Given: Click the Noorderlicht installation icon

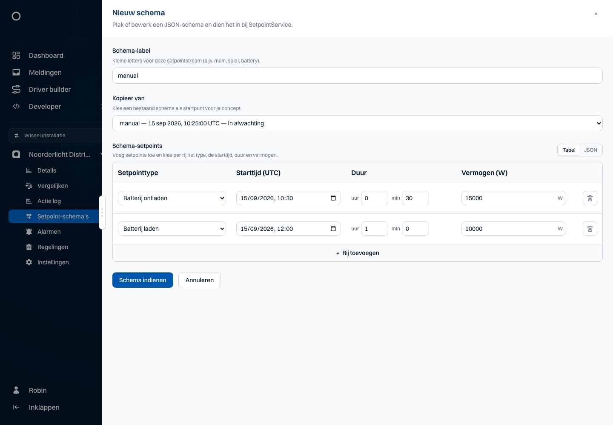Looking at the screenshot, I should (16, 154).
